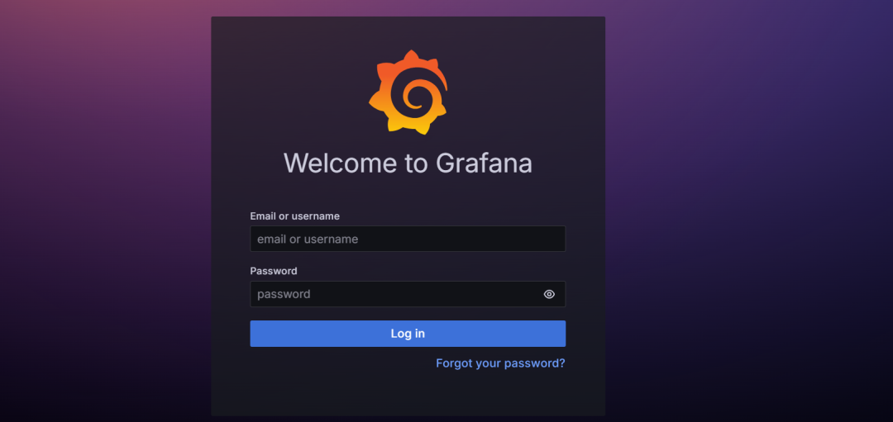Click the center of the Grafana spiral
Screen dimensions: 893x422
[414, 94]
